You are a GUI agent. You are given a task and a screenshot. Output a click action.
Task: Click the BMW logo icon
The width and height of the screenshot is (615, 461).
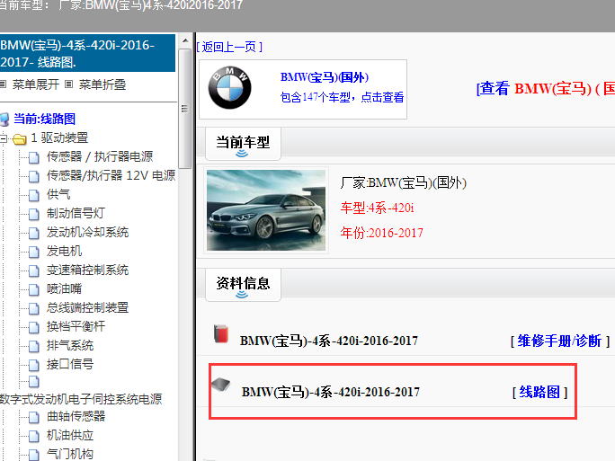229,88
